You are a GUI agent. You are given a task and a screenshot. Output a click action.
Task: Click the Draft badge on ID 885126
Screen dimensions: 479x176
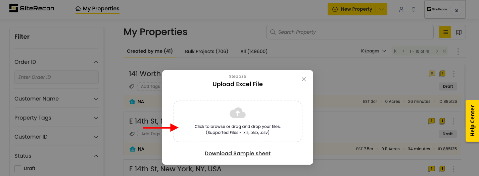(448, 86)
